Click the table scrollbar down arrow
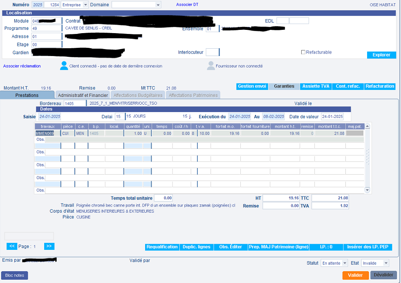Screen dimensions: 401x283 367,190
